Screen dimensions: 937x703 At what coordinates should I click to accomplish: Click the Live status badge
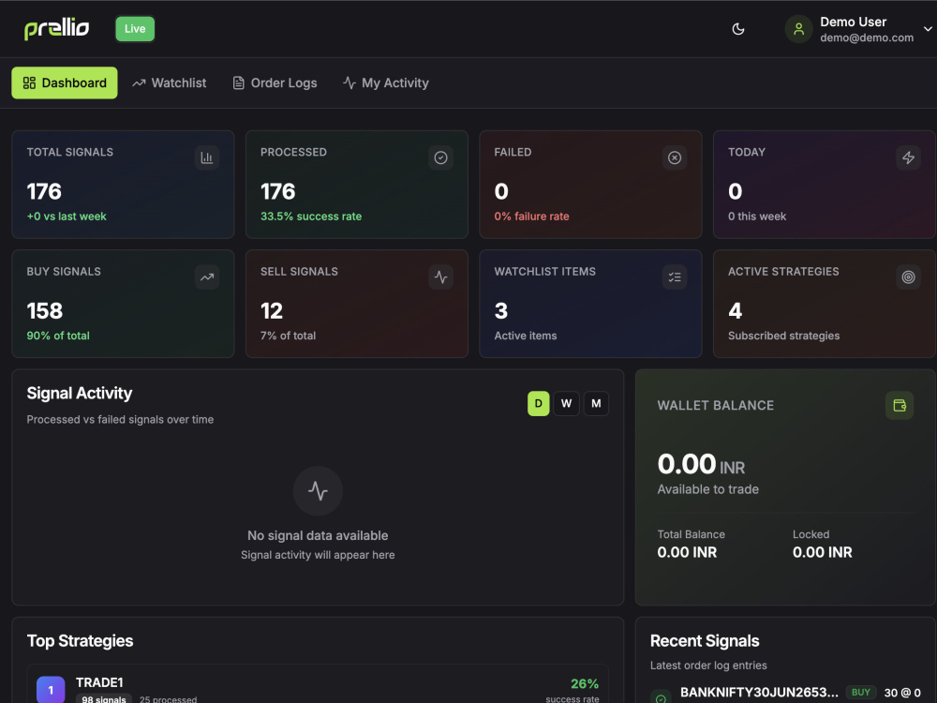click(135, 29)
